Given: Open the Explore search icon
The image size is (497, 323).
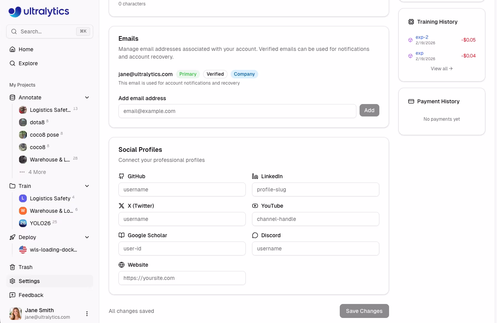Looking at the screenshot, I should (12, 63).
